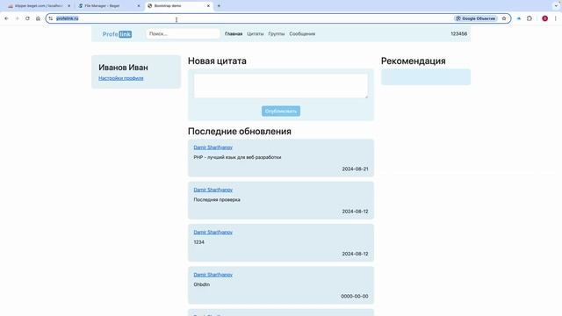Switch to the File Manager - Beget tab
The height and width of the screenshot is (316, 562).
pos(109,6)
